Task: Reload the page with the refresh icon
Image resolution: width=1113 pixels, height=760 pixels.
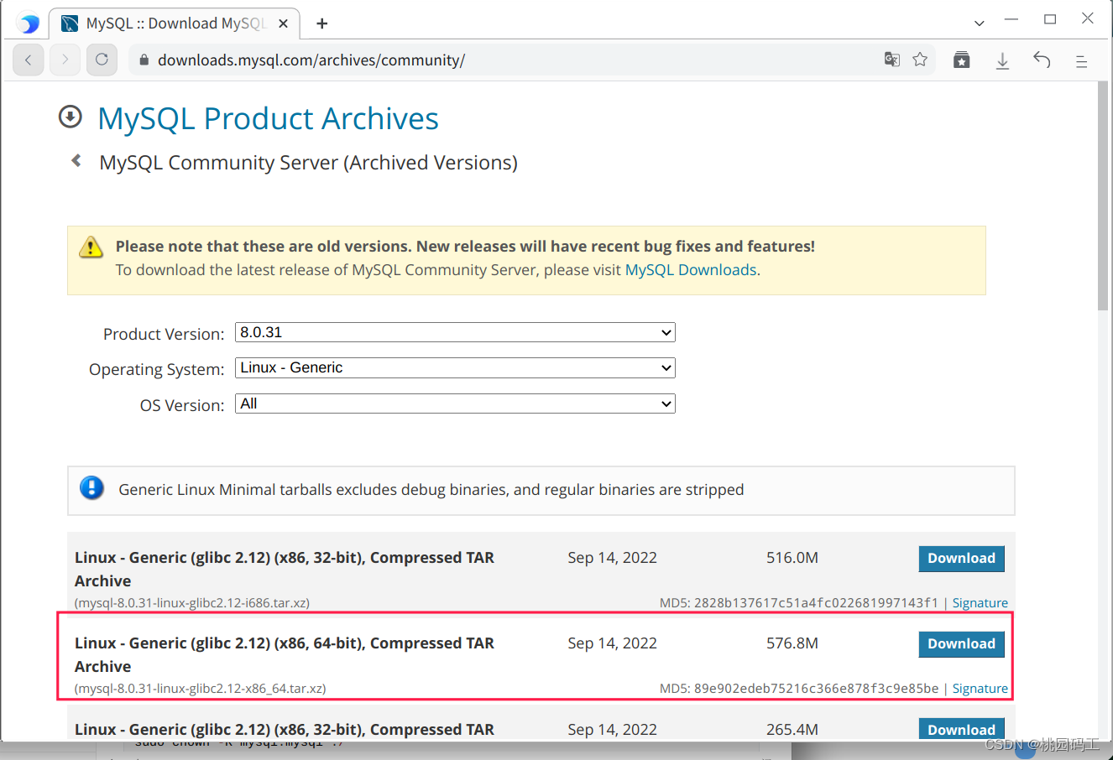Action: 102,60
